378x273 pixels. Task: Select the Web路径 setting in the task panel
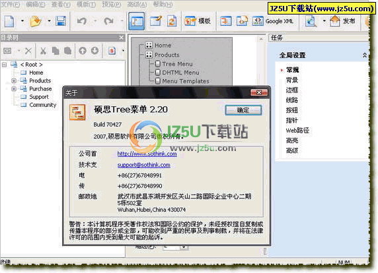point(297,131)
